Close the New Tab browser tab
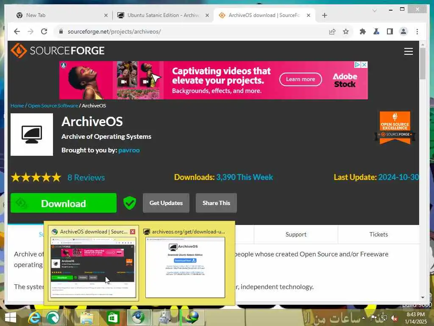This screenshot has height=326, width=434. pos(106,16)
